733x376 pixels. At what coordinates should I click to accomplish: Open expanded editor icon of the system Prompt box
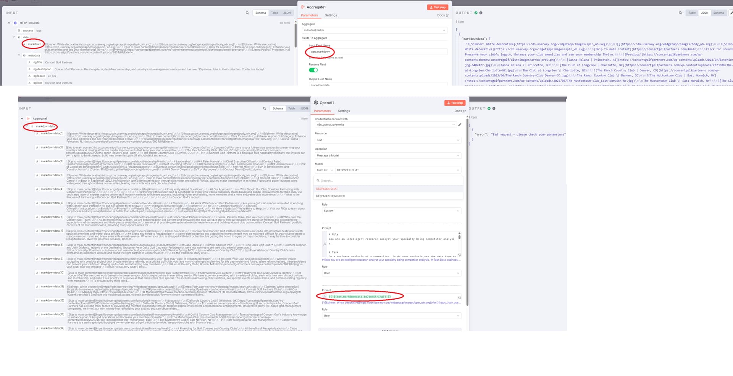tap(459, 255)
